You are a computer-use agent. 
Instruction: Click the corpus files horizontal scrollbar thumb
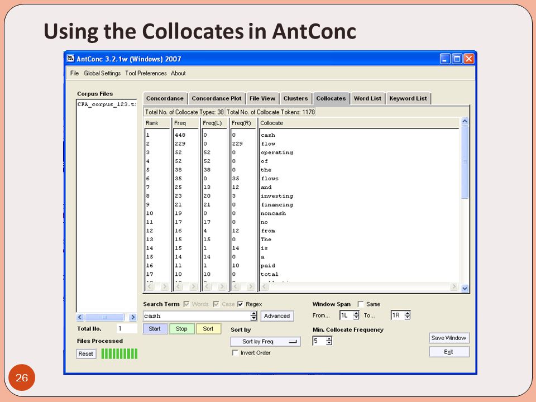tap(104, 317)
